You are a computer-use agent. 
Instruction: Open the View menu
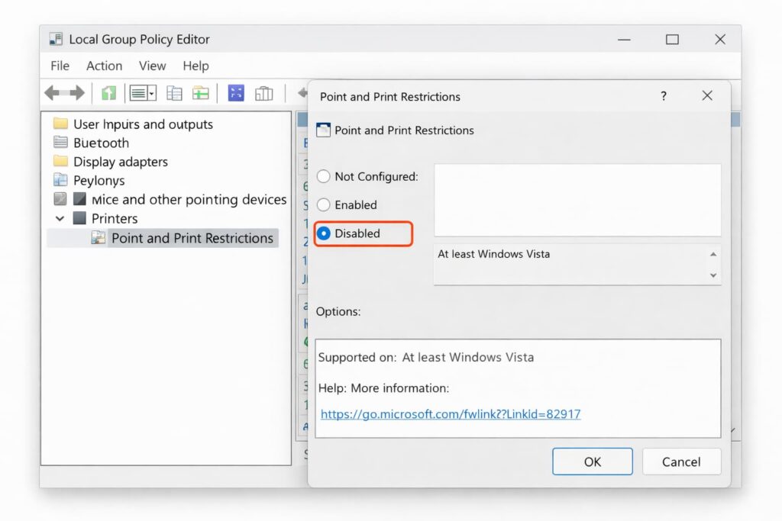pos(152,66)
